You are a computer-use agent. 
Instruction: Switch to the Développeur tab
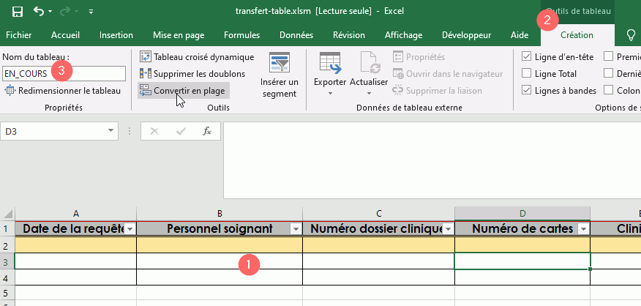(x=466, y=35)
